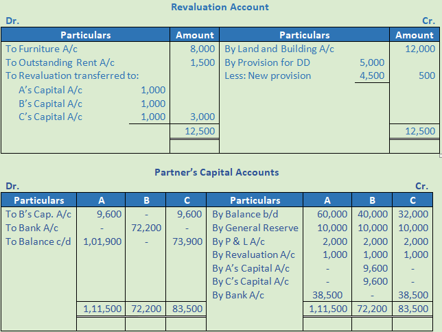The image size is (442, 332).
Task: Select 'To Bank A/c' row label
Action: (32, 228)
